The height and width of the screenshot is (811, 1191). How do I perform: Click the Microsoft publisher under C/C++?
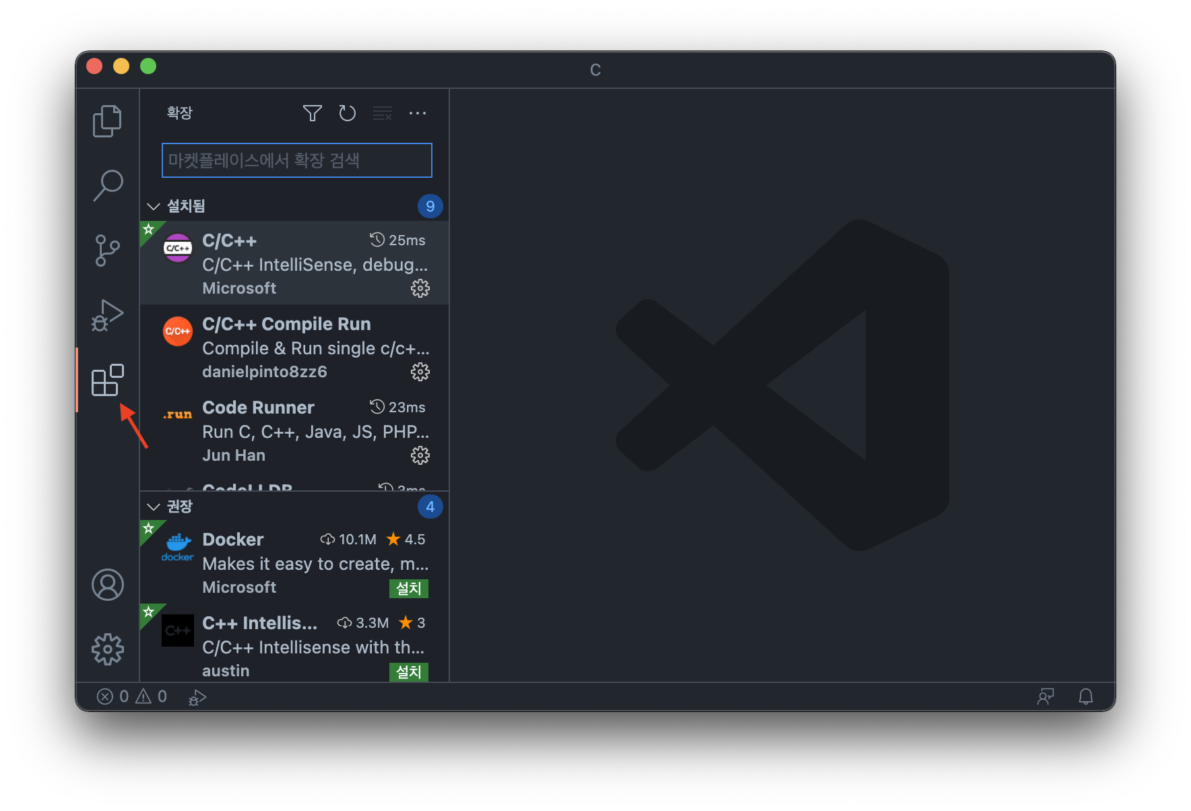coord(239,288)
